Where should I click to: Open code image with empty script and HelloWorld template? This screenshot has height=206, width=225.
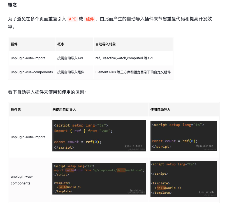click(184, 179)
